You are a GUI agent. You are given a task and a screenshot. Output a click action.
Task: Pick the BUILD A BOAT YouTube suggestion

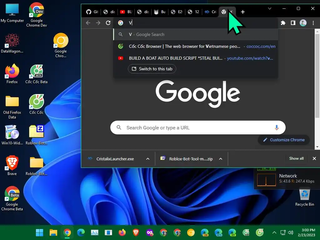[x=196, y=58]
